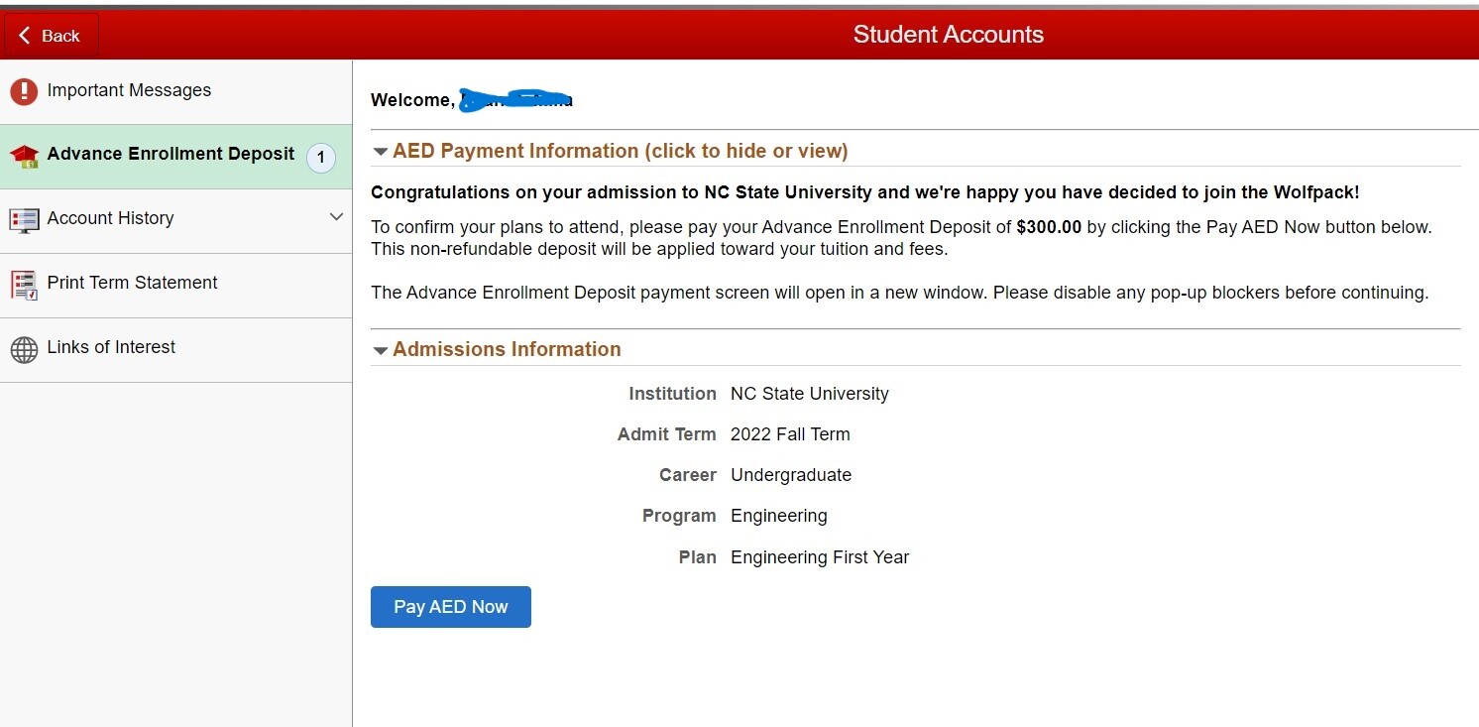Click the Account History label

click(110, 218)
